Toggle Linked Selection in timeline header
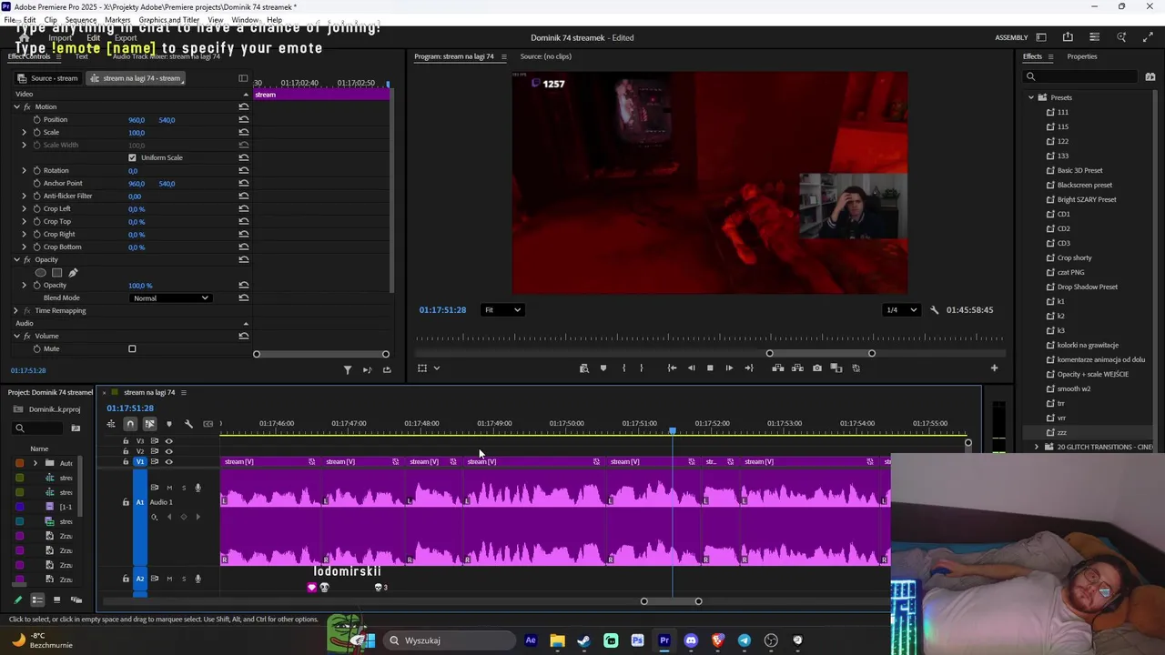Screen dimensions: 1165x655 (149, 424)
